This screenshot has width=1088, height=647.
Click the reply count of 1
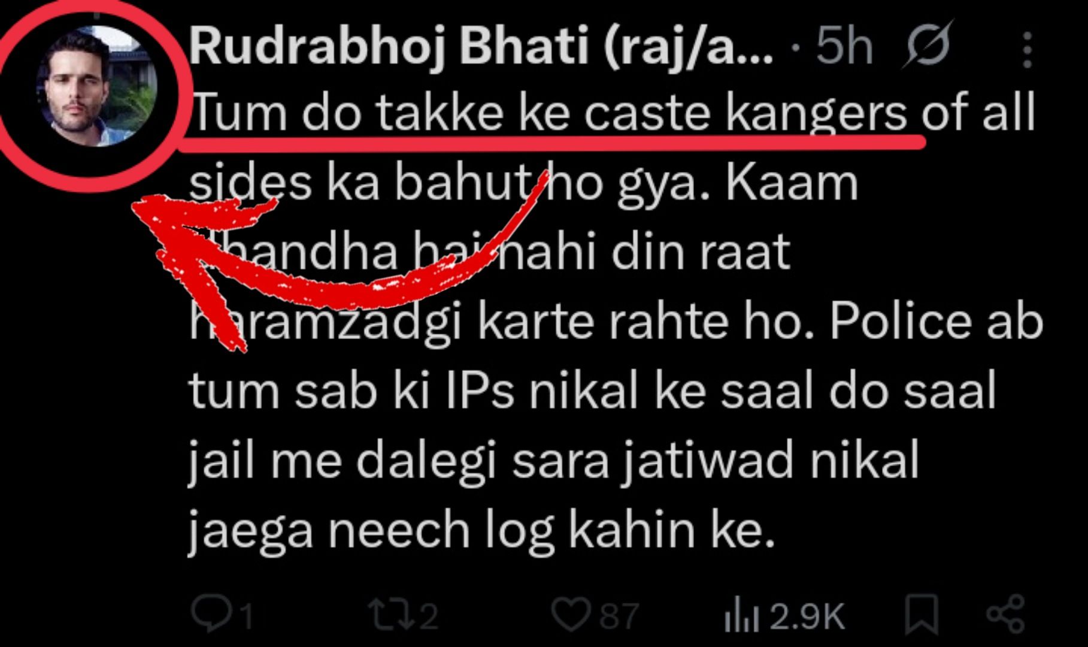244,616
